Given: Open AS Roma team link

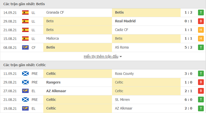Looking at the screenshot, I should [122, 47].
